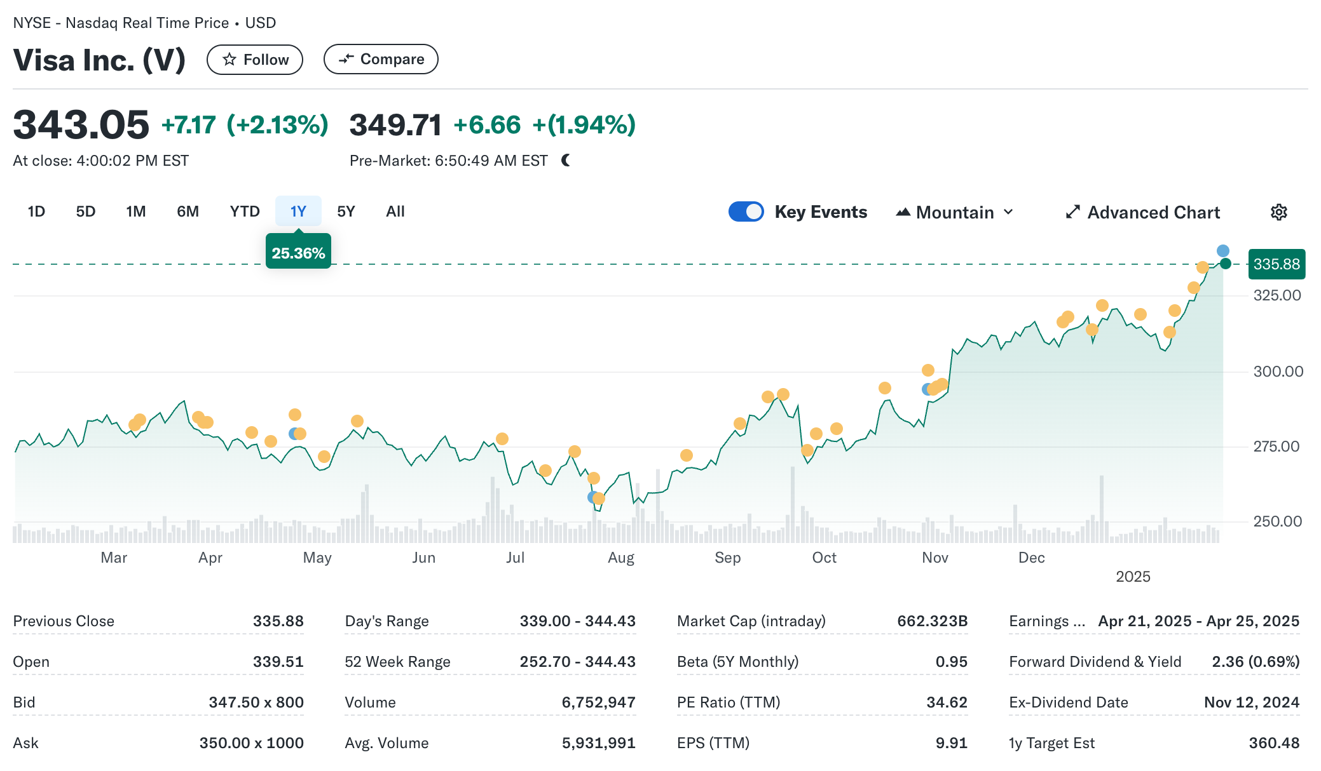Click the Compare arrows icon
The height and width of the screenshot is (771, 1321).
(x=346, y=59)
